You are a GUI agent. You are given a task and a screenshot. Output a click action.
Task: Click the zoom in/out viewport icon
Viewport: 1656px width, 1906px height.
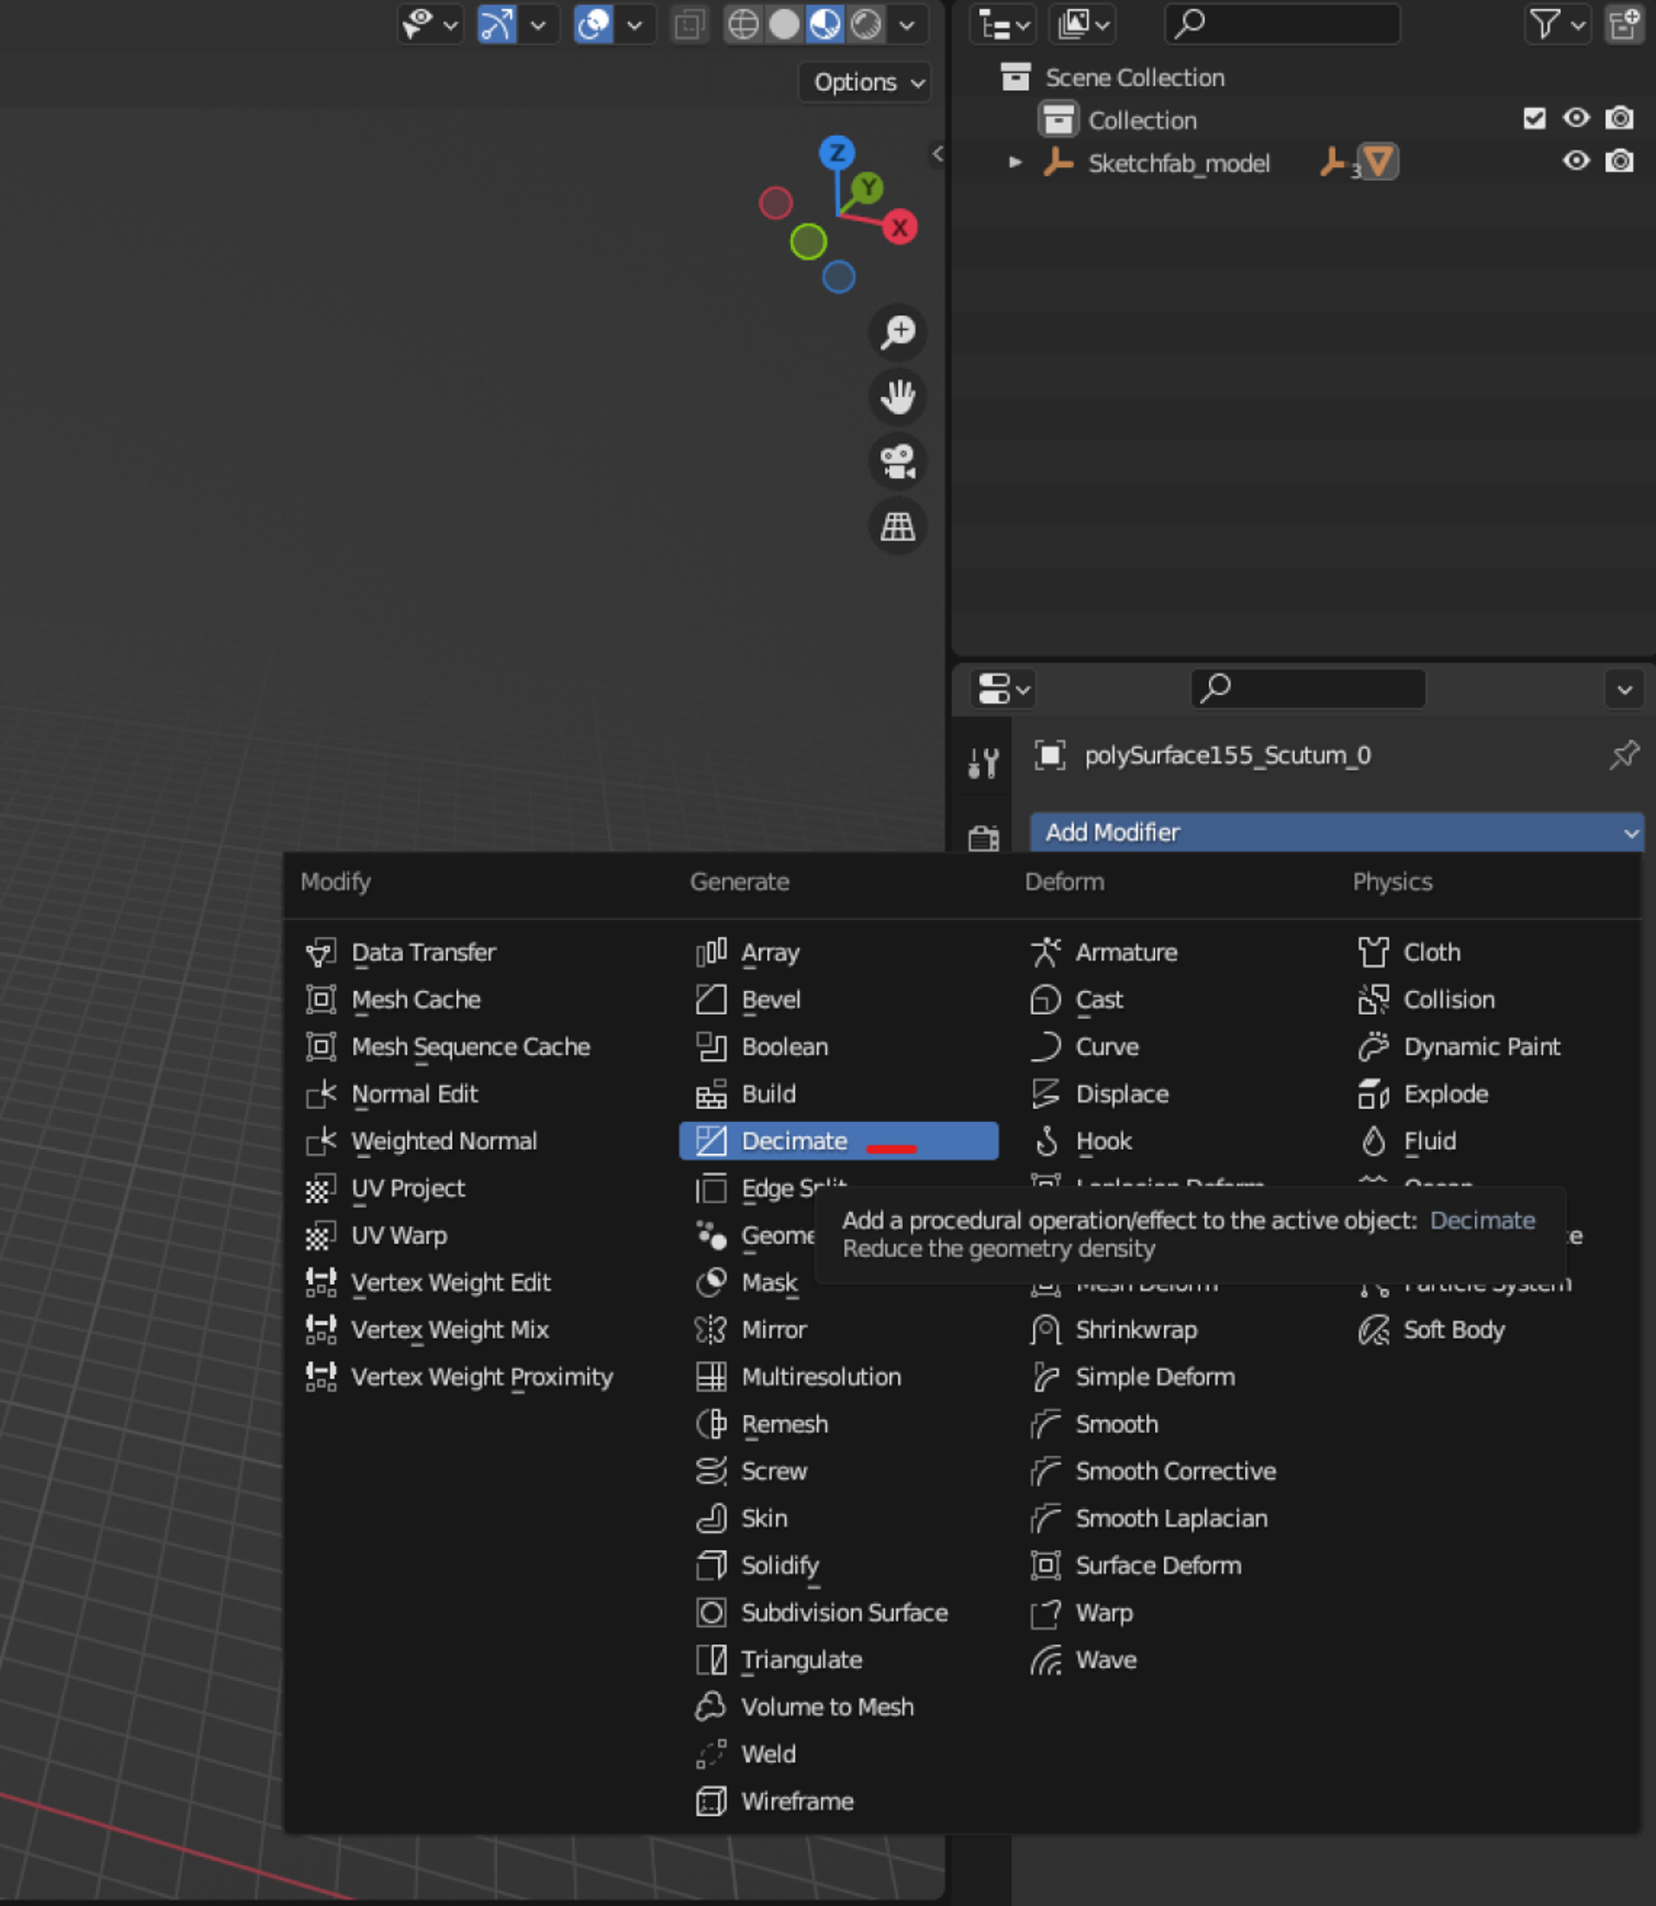tap(898, 332)
